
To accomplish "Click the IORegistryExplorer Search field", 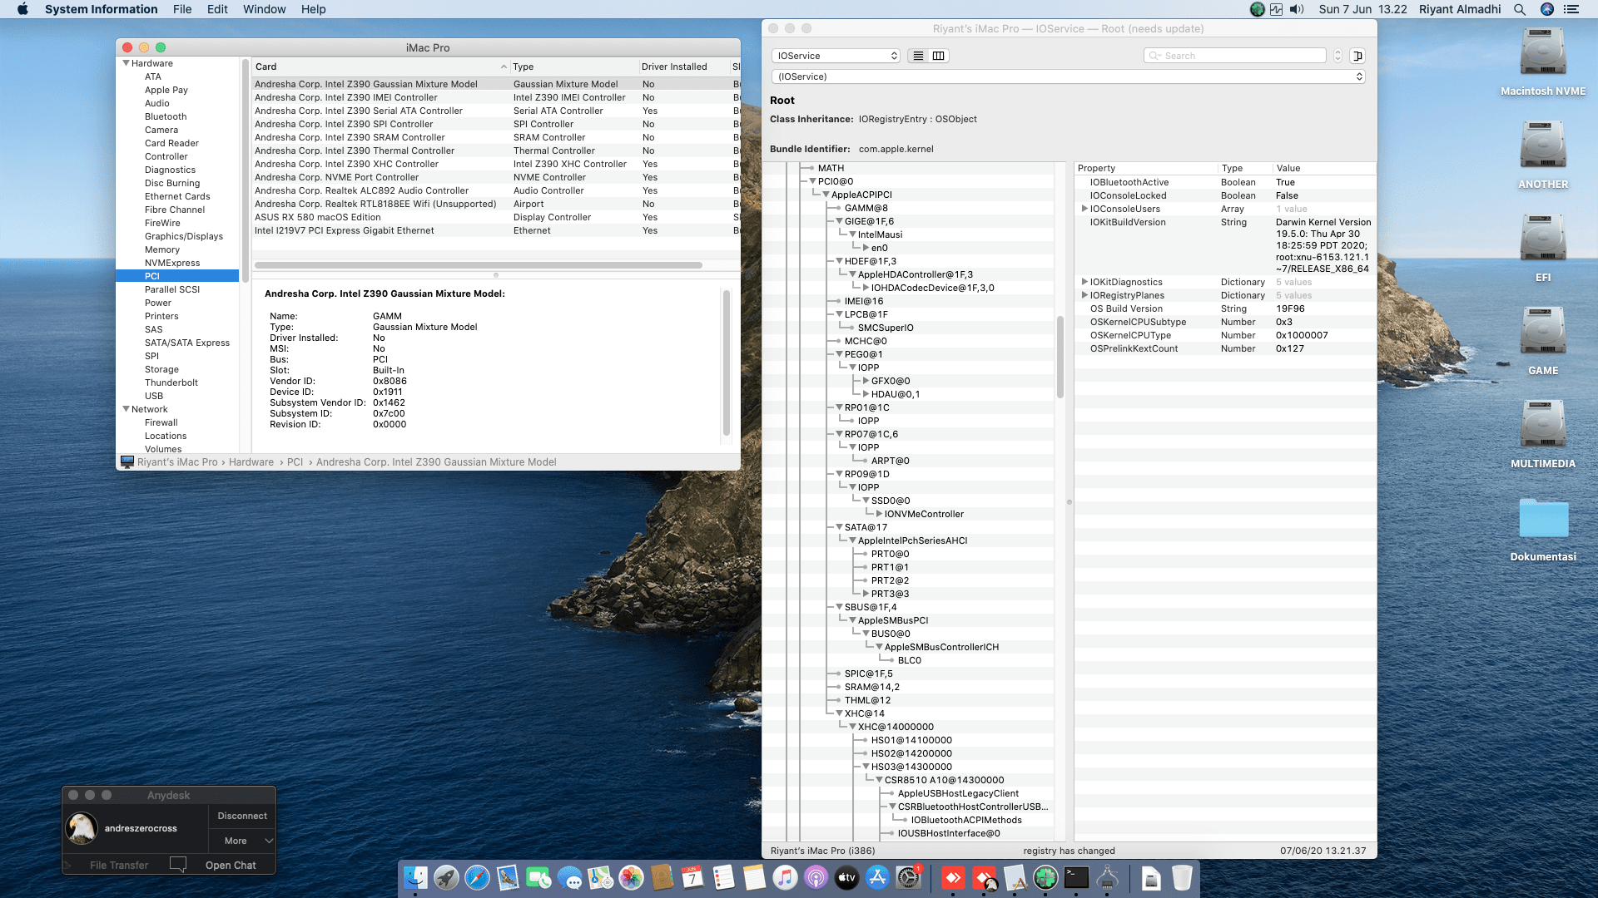I will pyautogui.click(x=1235, y=56).
